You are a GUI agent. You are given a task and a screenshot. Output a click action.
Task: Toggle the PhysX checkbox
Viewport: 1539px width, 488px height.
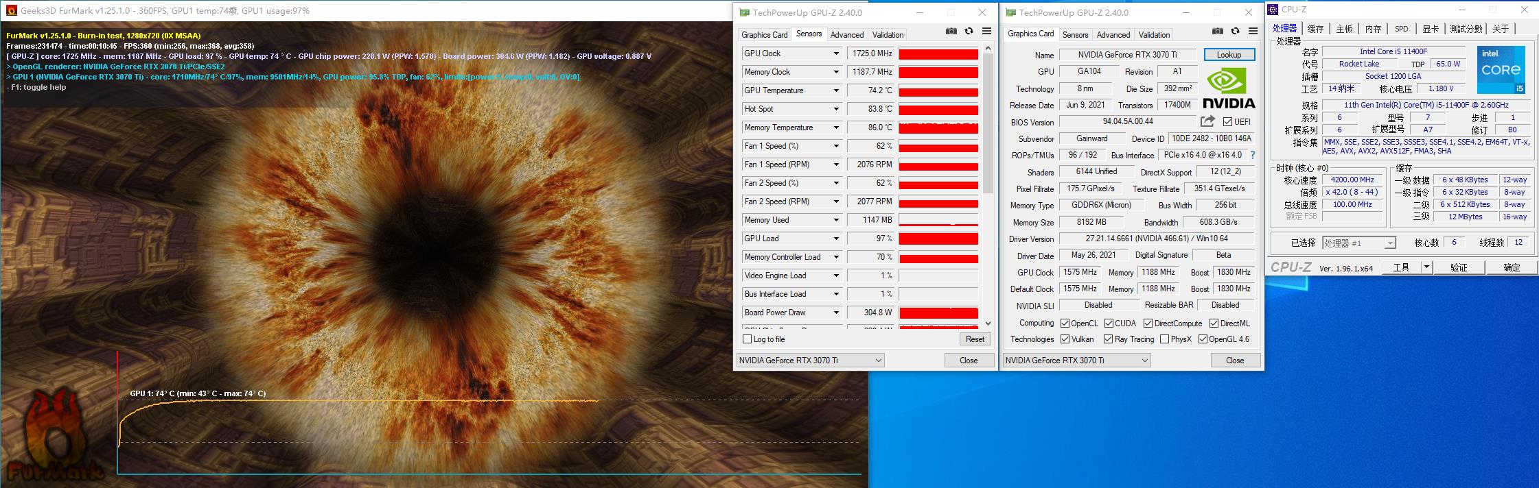1164,339
